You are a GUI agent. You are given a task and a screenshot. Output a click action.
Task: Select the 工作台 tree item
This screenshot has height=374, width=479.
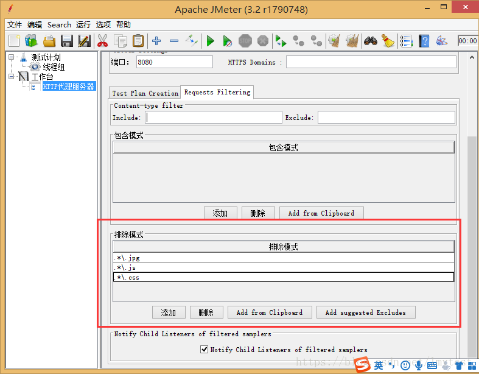coord(42,77)
